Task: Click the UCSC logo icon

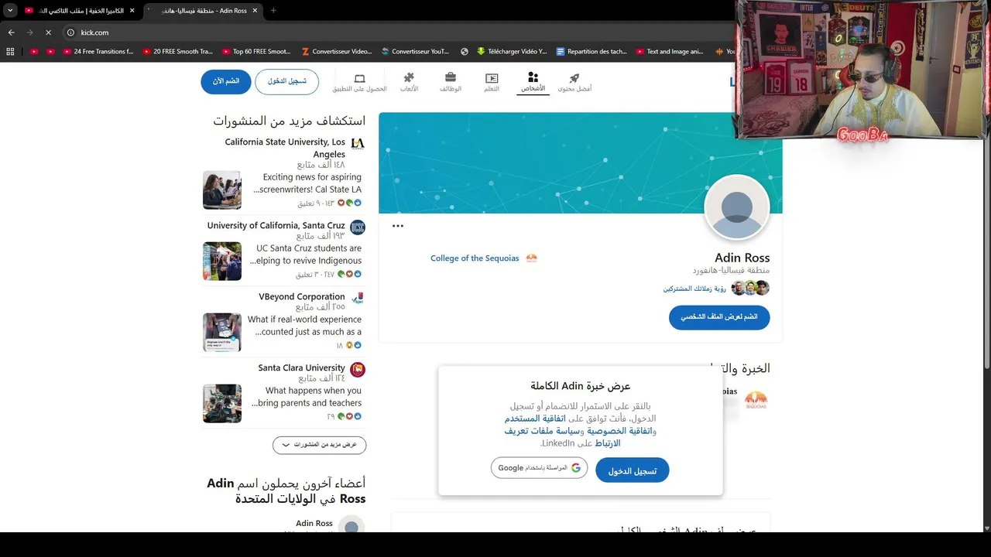Action: pyautogui.click(x=357, y=227)
